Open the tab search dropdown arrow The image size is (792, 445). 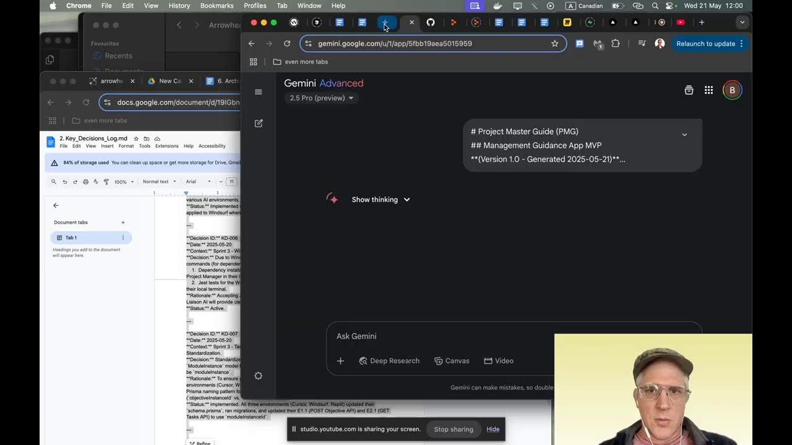(x=742, y=22)
